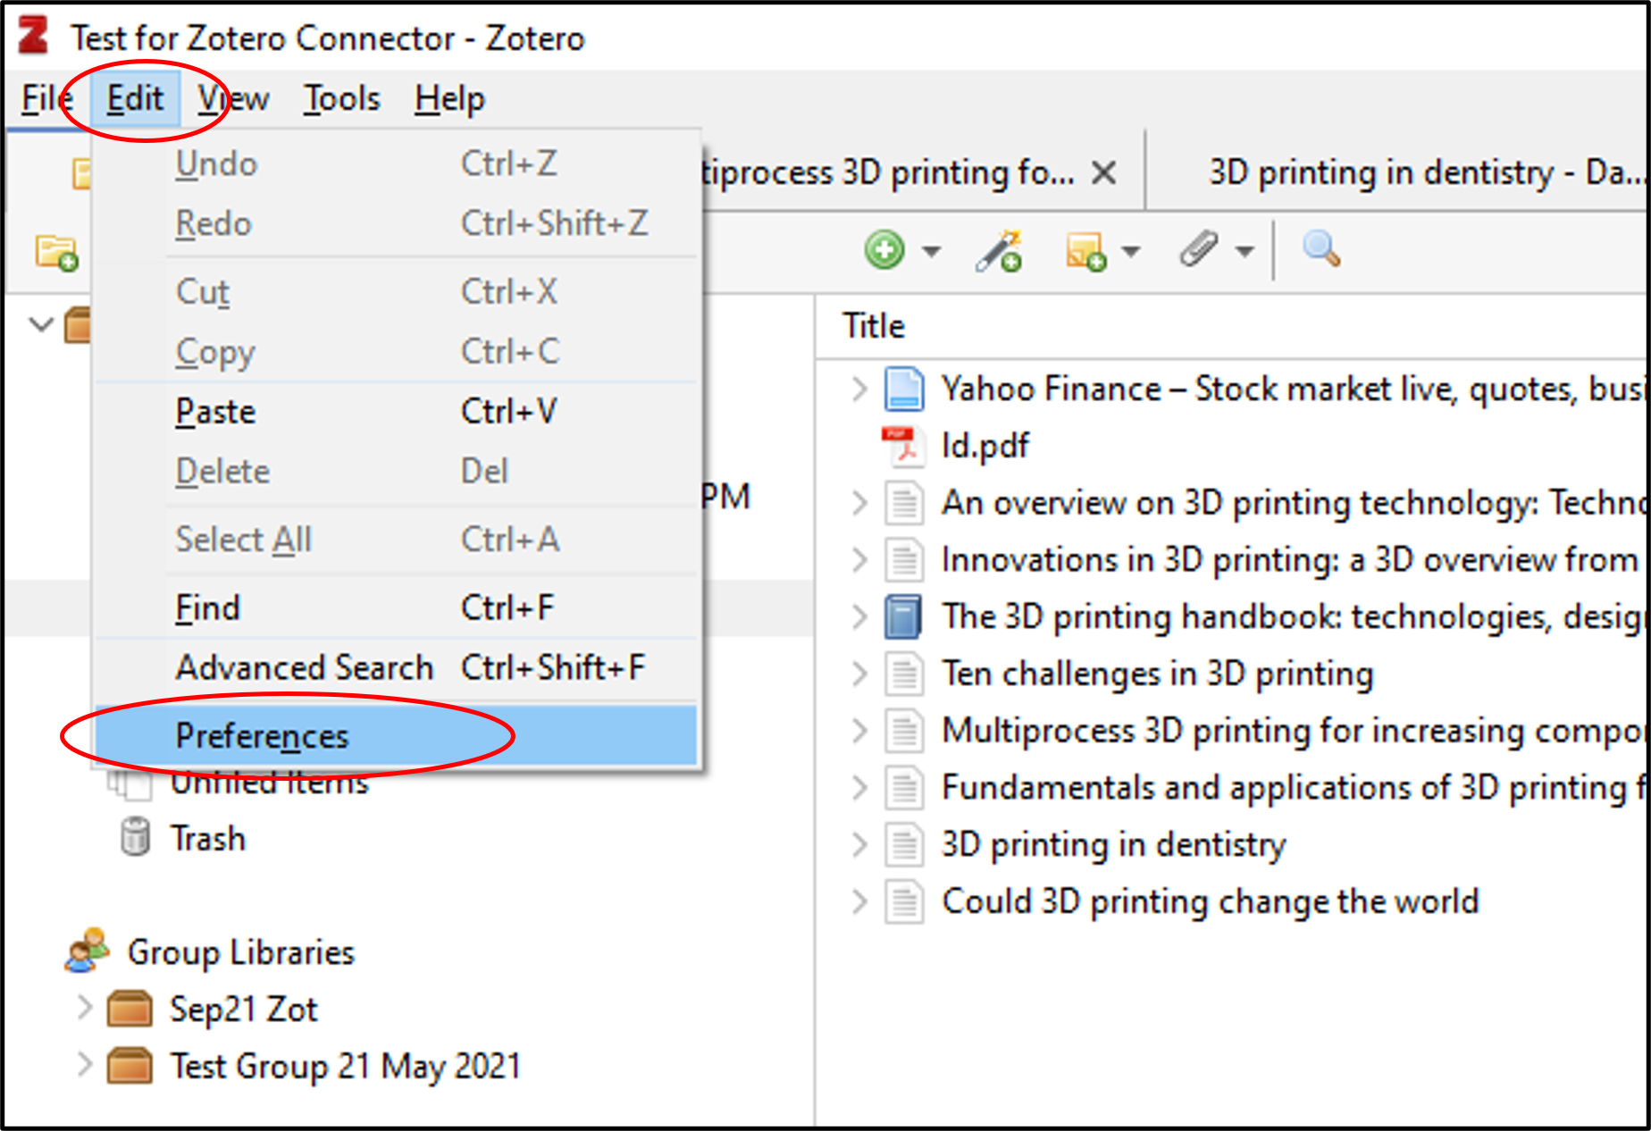Open the Tools menu
Image resolution: width=1651 pixels, height=1131 pixels.
point(342,98)
